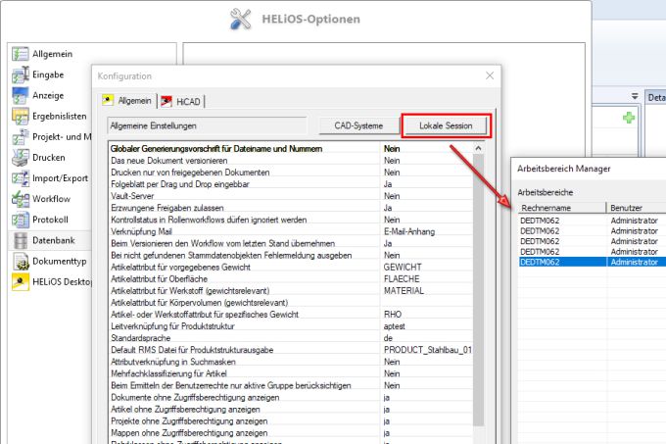666x444 pixels.
Task: Select 'Artikelattribut für vorgegebenes Gewicht' row
Action: pos(291,268)
